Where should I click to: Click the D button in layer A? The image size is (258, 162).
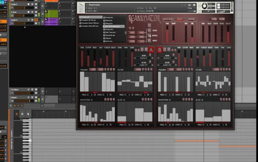[142, 50]
